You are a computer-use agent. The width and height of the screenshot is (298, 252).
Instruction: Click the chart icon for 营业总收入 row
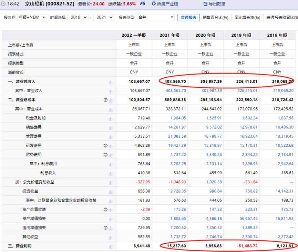coord(111,82)
